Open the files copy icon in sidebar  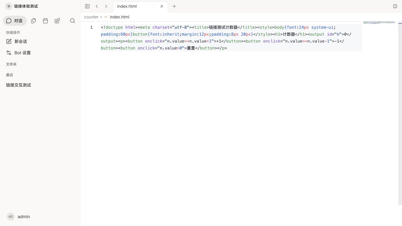click(34, 21)
